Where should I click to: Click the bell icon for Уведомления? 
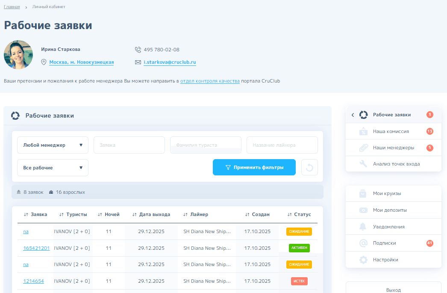click(363, 227)
